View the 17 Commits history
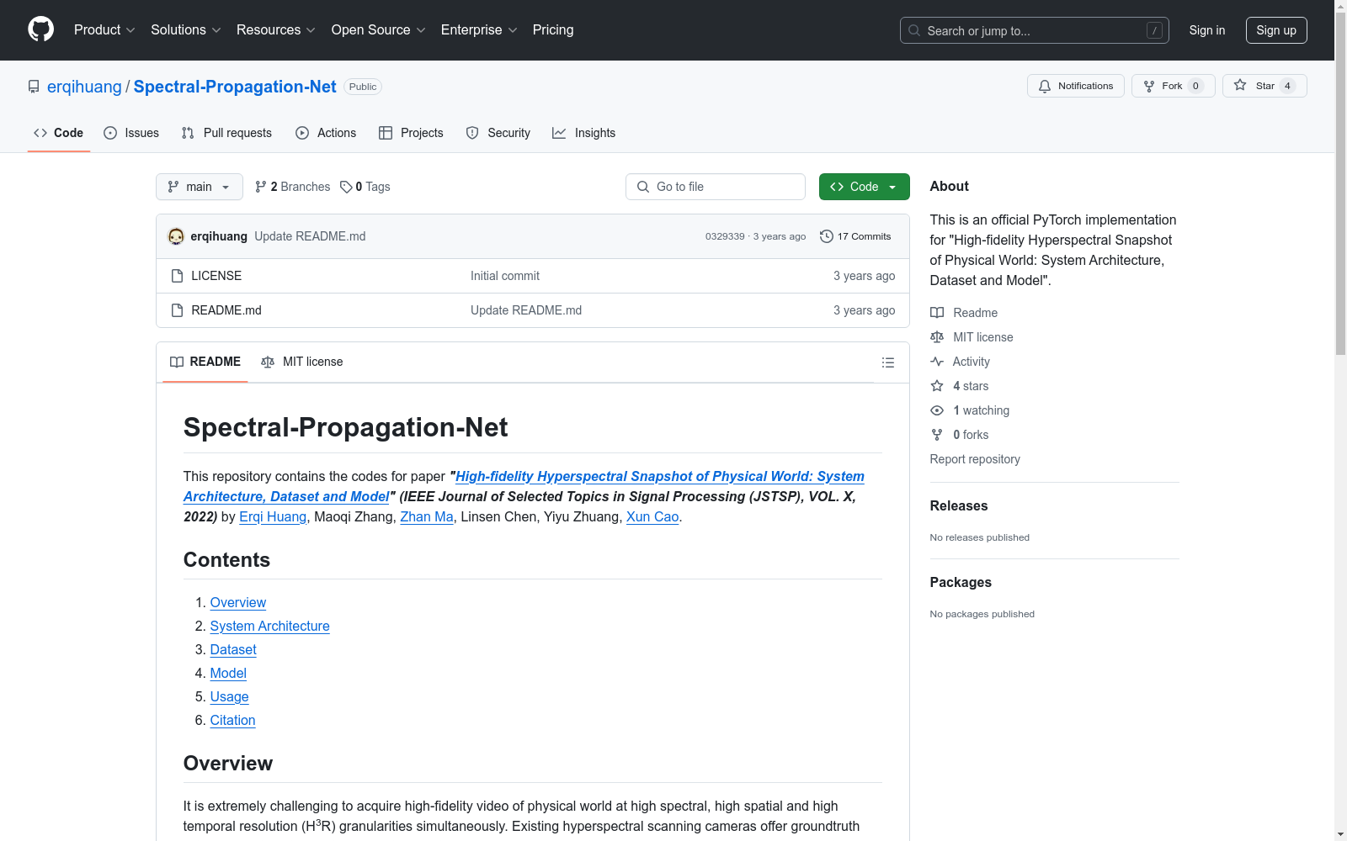The height and width of the screenshot is (841, 1347). (x=855, y=236)
